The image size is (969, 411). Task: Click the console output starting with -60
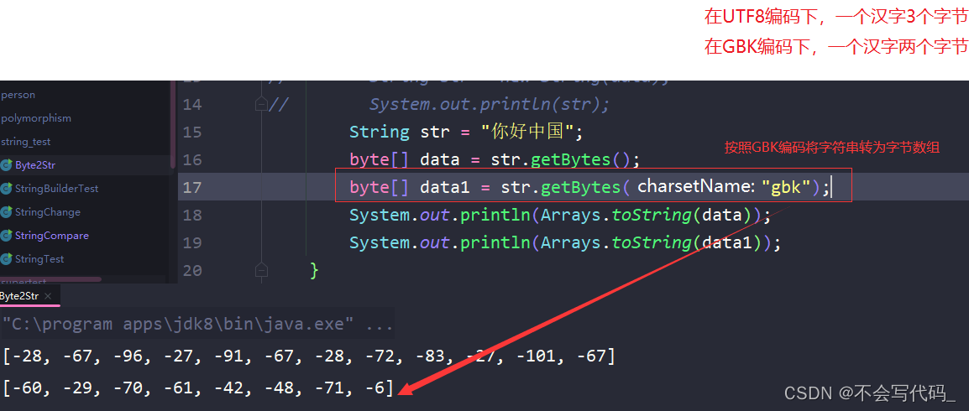[x=198, y=388]
